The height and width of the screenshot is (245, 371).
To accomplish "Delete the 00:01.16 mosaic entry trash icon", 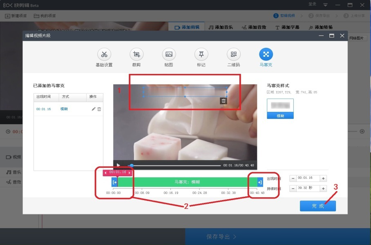I will tap(99, 109).
